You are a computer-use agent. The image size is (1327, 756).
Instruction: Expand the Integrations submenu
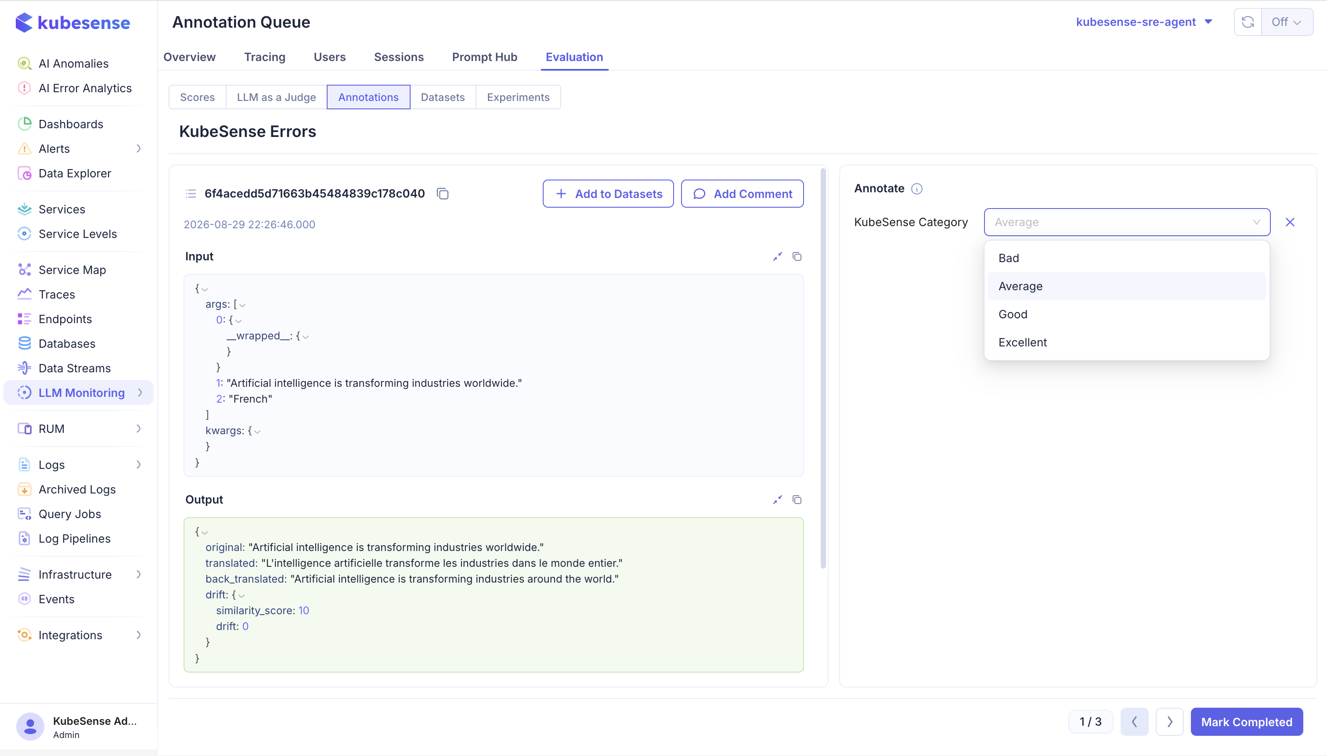point(139,635)
